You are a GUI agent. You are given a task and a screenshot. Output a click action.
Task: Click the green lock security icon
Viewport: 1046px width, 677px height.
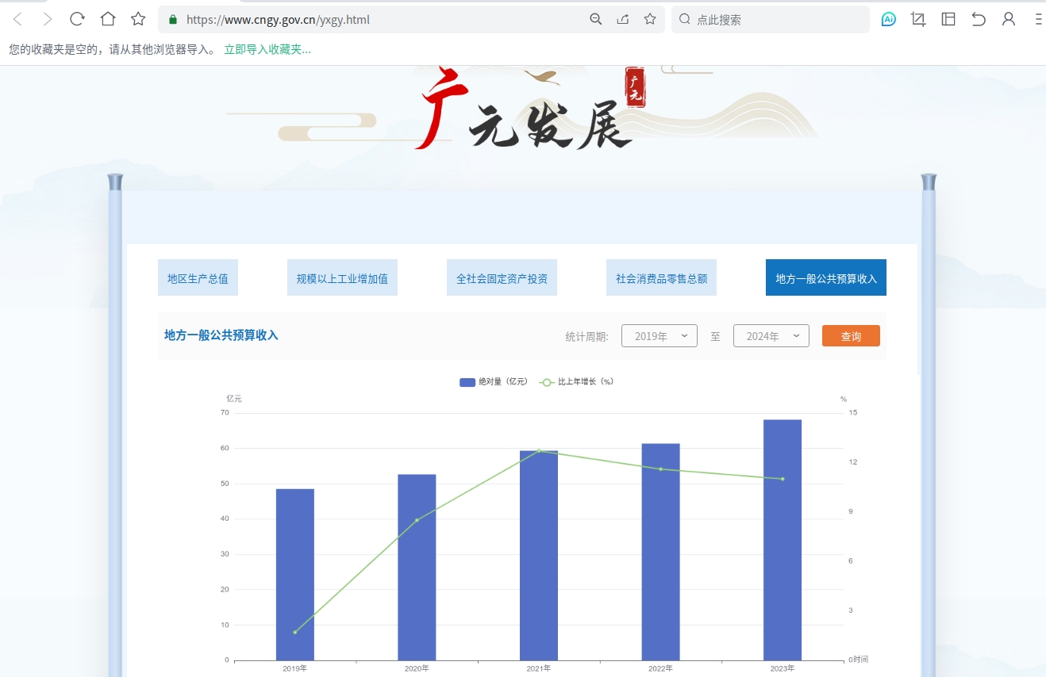coord(173,19)
